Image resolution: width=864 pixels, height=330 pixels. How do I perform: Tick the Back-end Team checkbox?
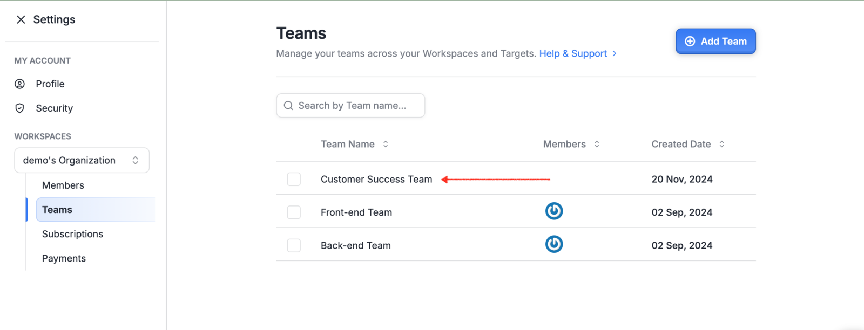(x=294, y=245)
